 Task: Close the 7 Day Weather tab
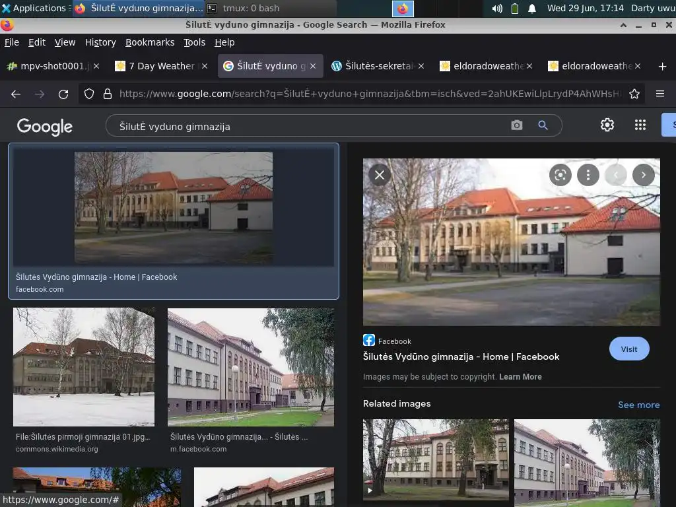click(205, 66)
